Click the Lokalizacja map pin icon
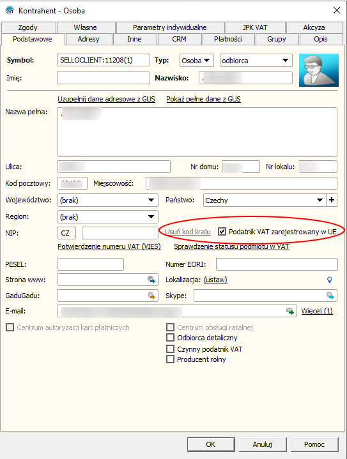This screenshot has width=347, height=459. click(330, 280)
